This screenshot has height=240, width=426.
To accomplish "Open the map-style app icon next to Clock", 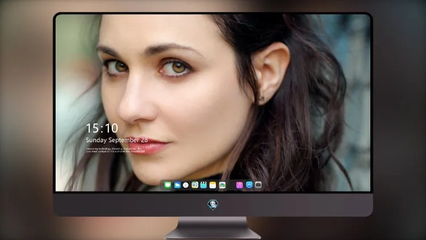I will (x=195, y=185).
